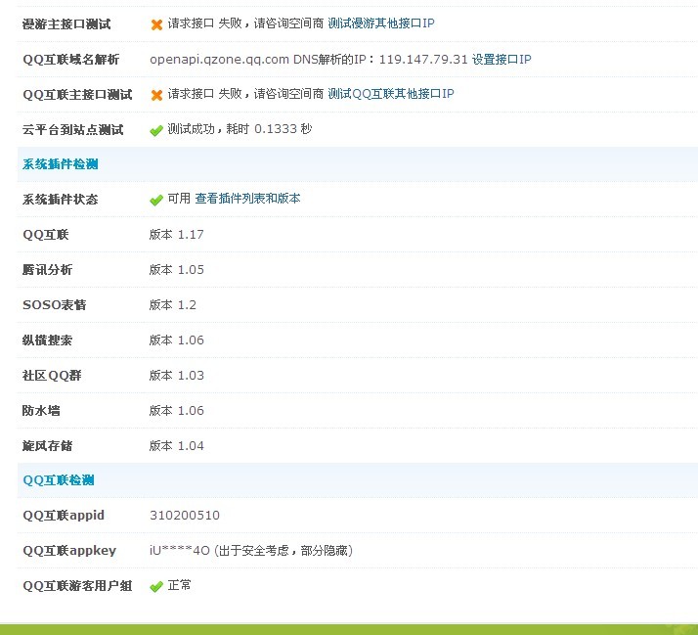Click the 旋风存储 版本 1.04 value

[x=176, y=445]
